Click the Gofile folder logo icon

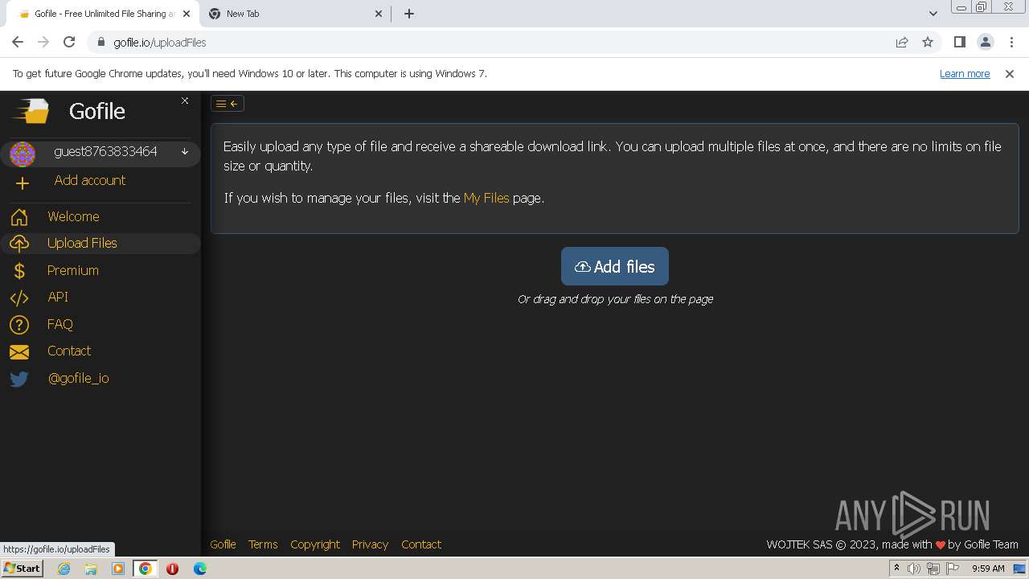coord(31,111)
